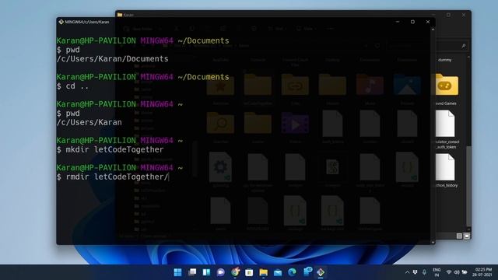Select the Saved Games folder in Explorer

pyautogui.click(x=446, y=89)
